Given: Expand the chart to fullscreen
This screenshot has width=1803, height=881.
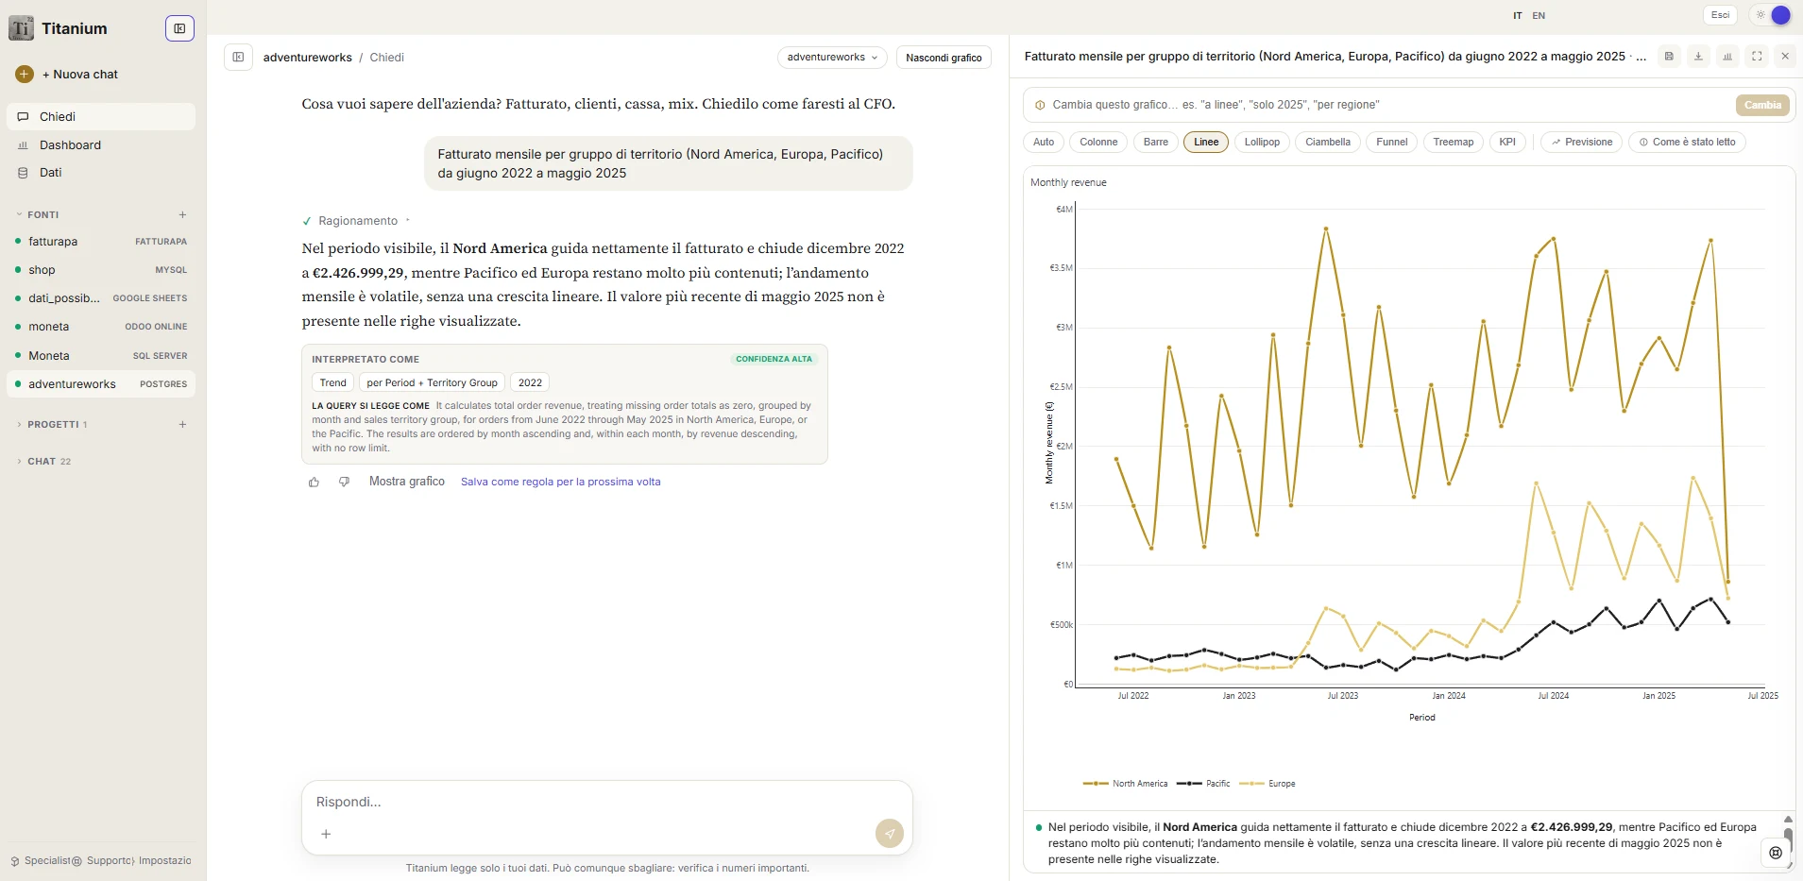Looking at the screenshot, I should [x=1757, y=57].
